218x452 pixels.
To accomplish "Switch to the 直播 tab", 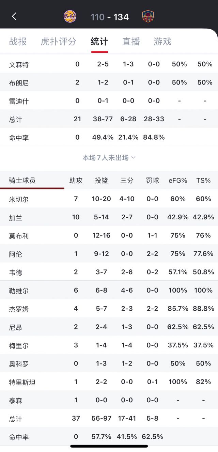I will 131,42.
